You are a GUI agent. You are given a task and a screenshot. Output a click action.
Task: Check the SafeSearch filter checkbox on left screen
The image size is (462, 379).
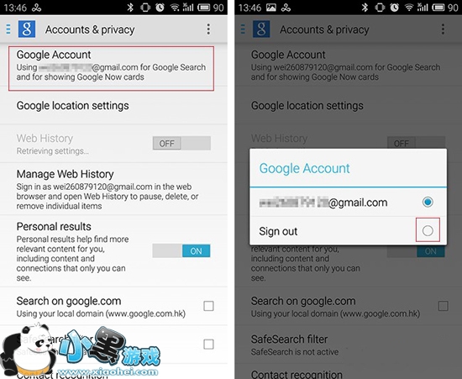click(208, 344)
